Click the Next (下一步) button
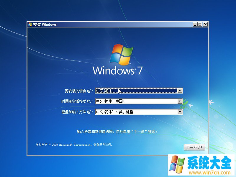Screen dimensions: 236x177 194,147
